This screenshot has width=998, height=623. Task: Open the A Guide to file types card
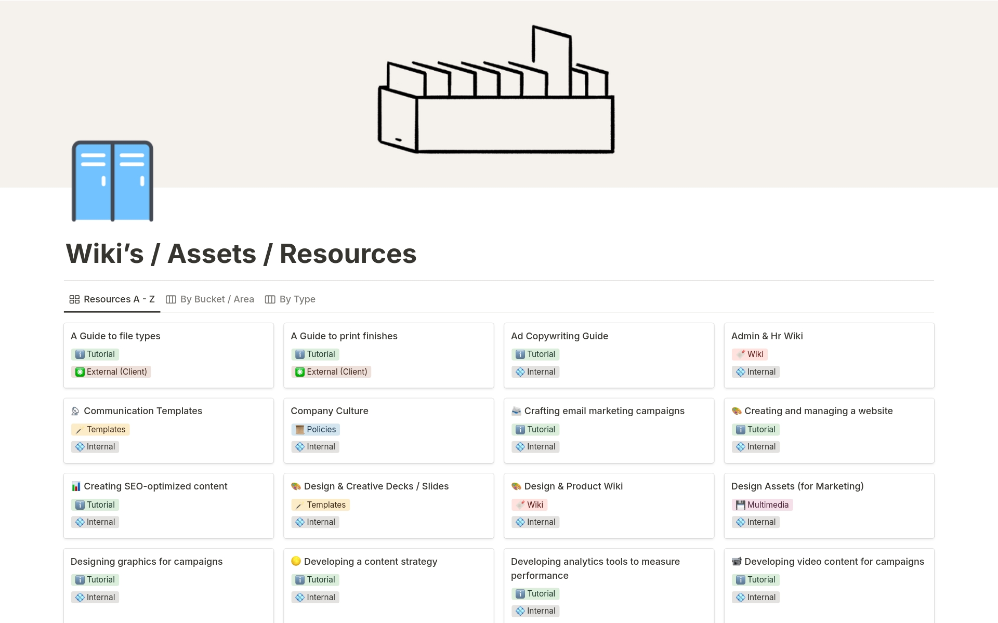pyautogui.click(x=115, y=336)
